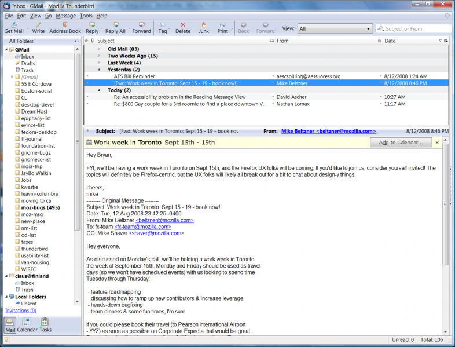Open the View menu
The width and height of the screenshot is (455, 347).
point(35,16)
